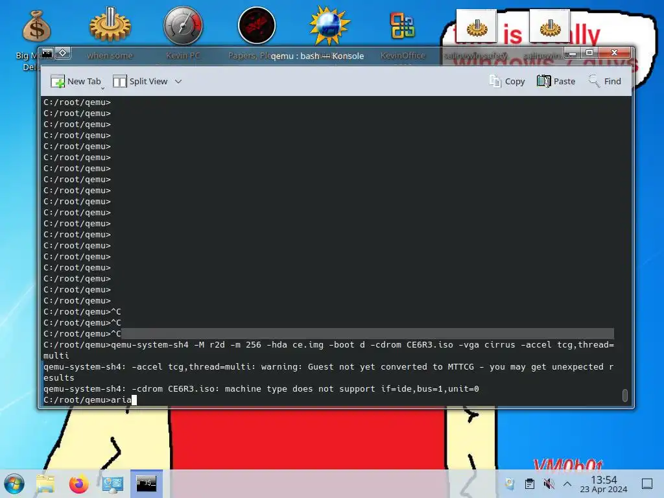Toggle the on-all-desktops pin diamond icon
This screenshot has width=664, height=498.
[63, 53]
